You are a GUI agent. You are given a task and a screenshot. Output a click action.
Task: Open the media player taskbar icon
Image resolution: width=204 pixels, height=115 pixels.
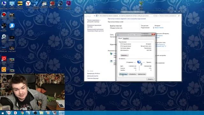(x=48, y=113)
